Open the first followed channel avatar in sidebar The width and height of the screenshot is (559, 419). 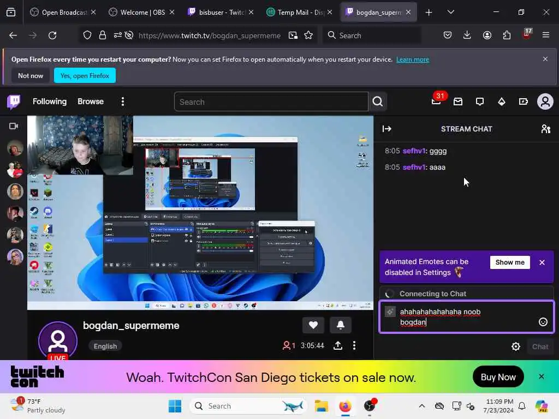(x=15, y=148)
